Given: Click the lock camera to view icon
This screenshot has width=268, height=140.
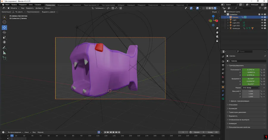Looking at the screenshot, I should click(217, 41).
